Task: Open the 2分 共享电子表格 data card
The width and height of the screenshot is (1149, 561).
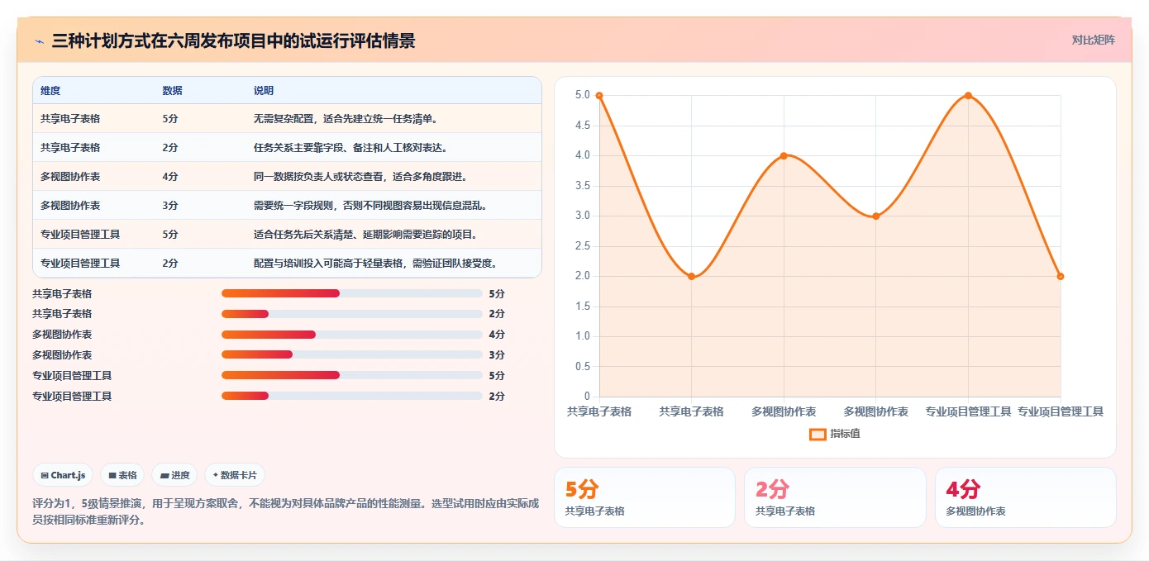Action: pos(835,497)
